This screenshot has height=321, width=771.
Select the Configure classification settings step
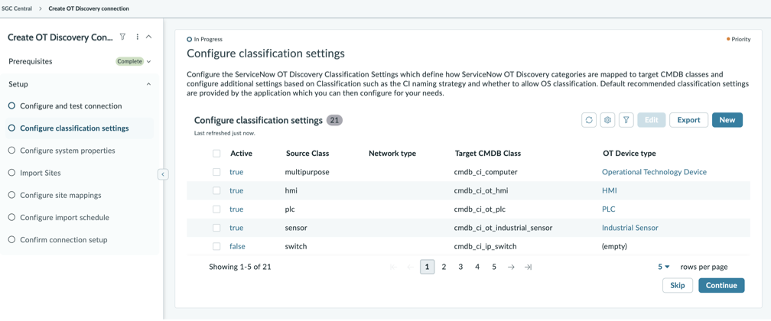coord(74,128)
